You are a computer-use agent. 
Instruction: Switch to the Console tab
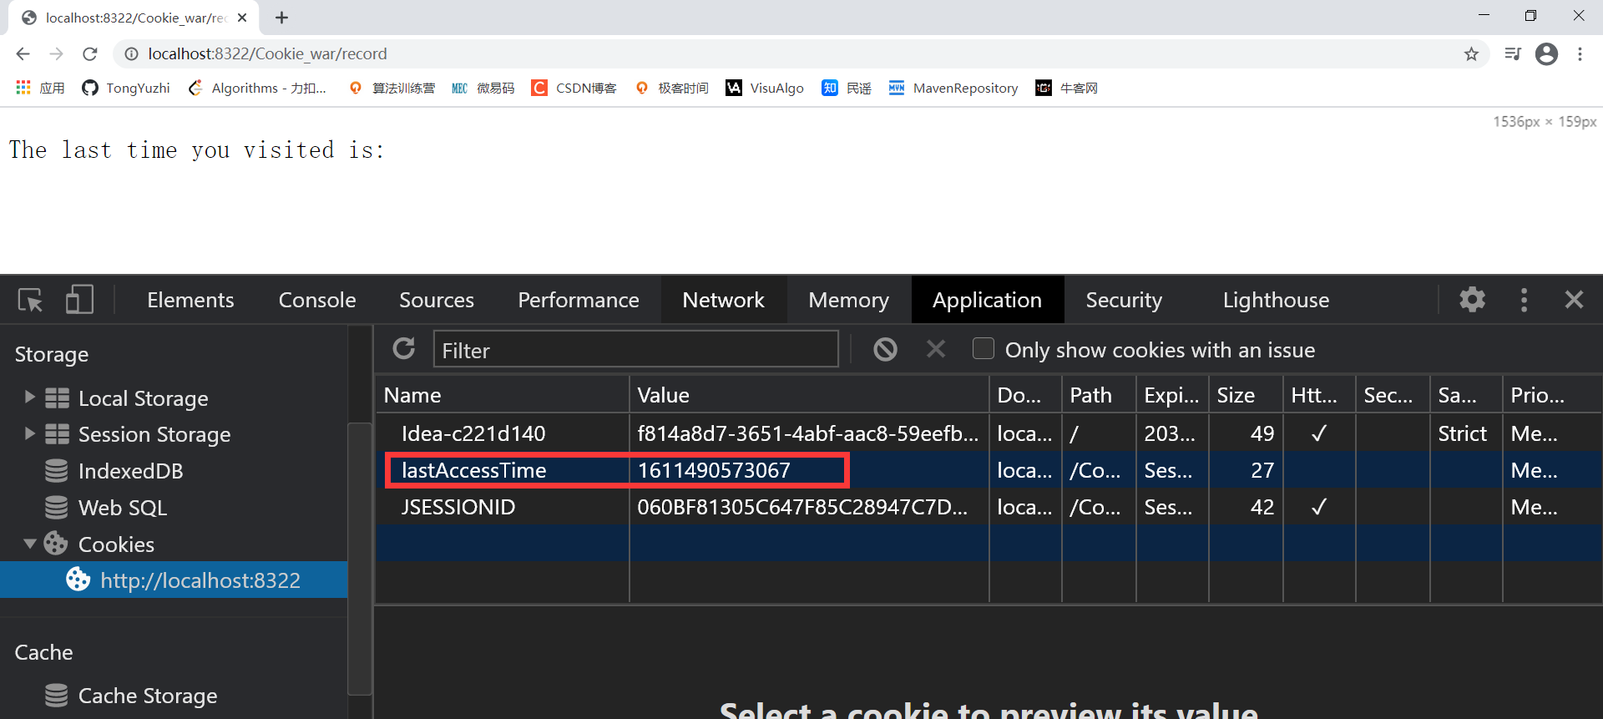pos(317,300)
